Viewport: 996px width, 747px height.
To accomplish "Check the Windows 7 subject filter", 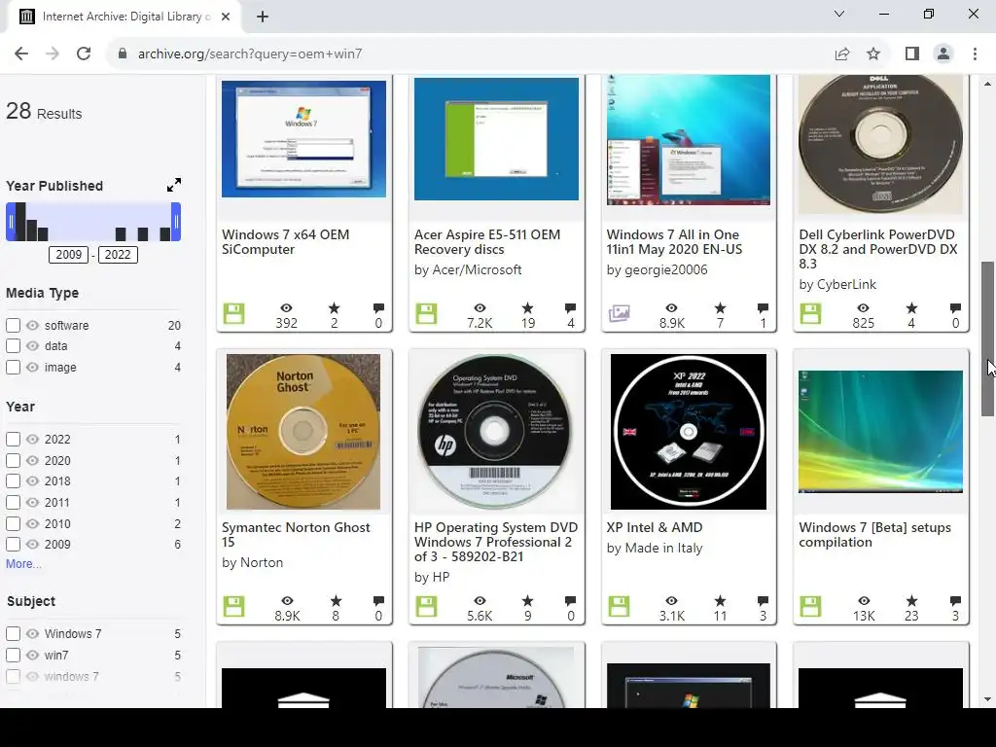I will coord(13,634).
